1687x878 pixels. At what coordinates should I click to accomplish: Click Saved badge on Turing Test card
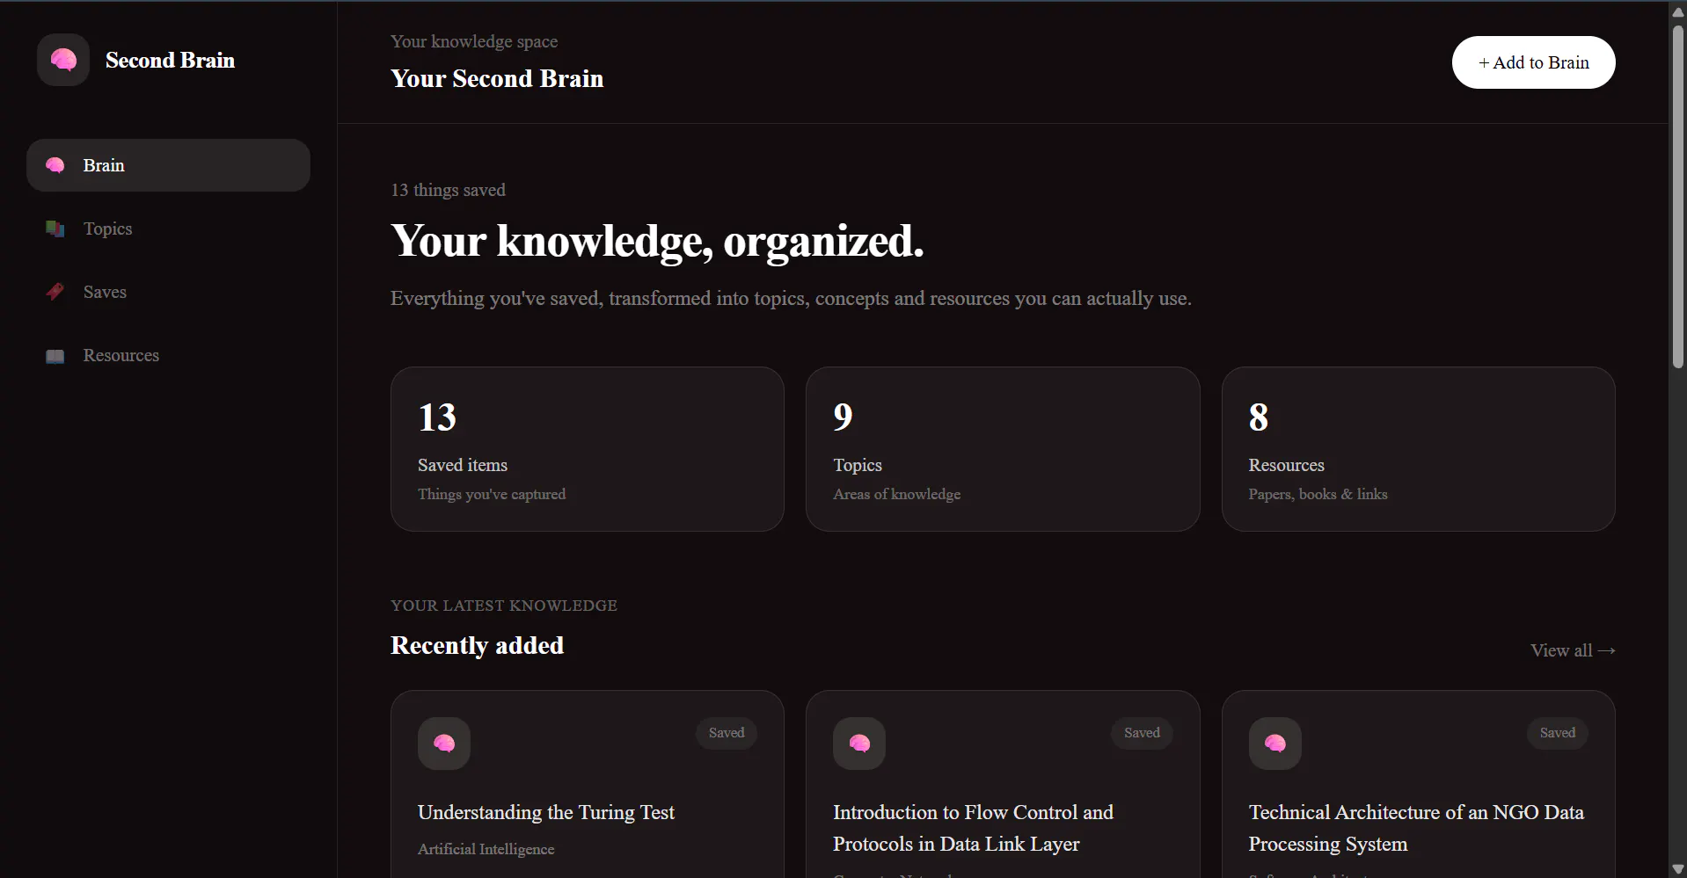(727, 733)
